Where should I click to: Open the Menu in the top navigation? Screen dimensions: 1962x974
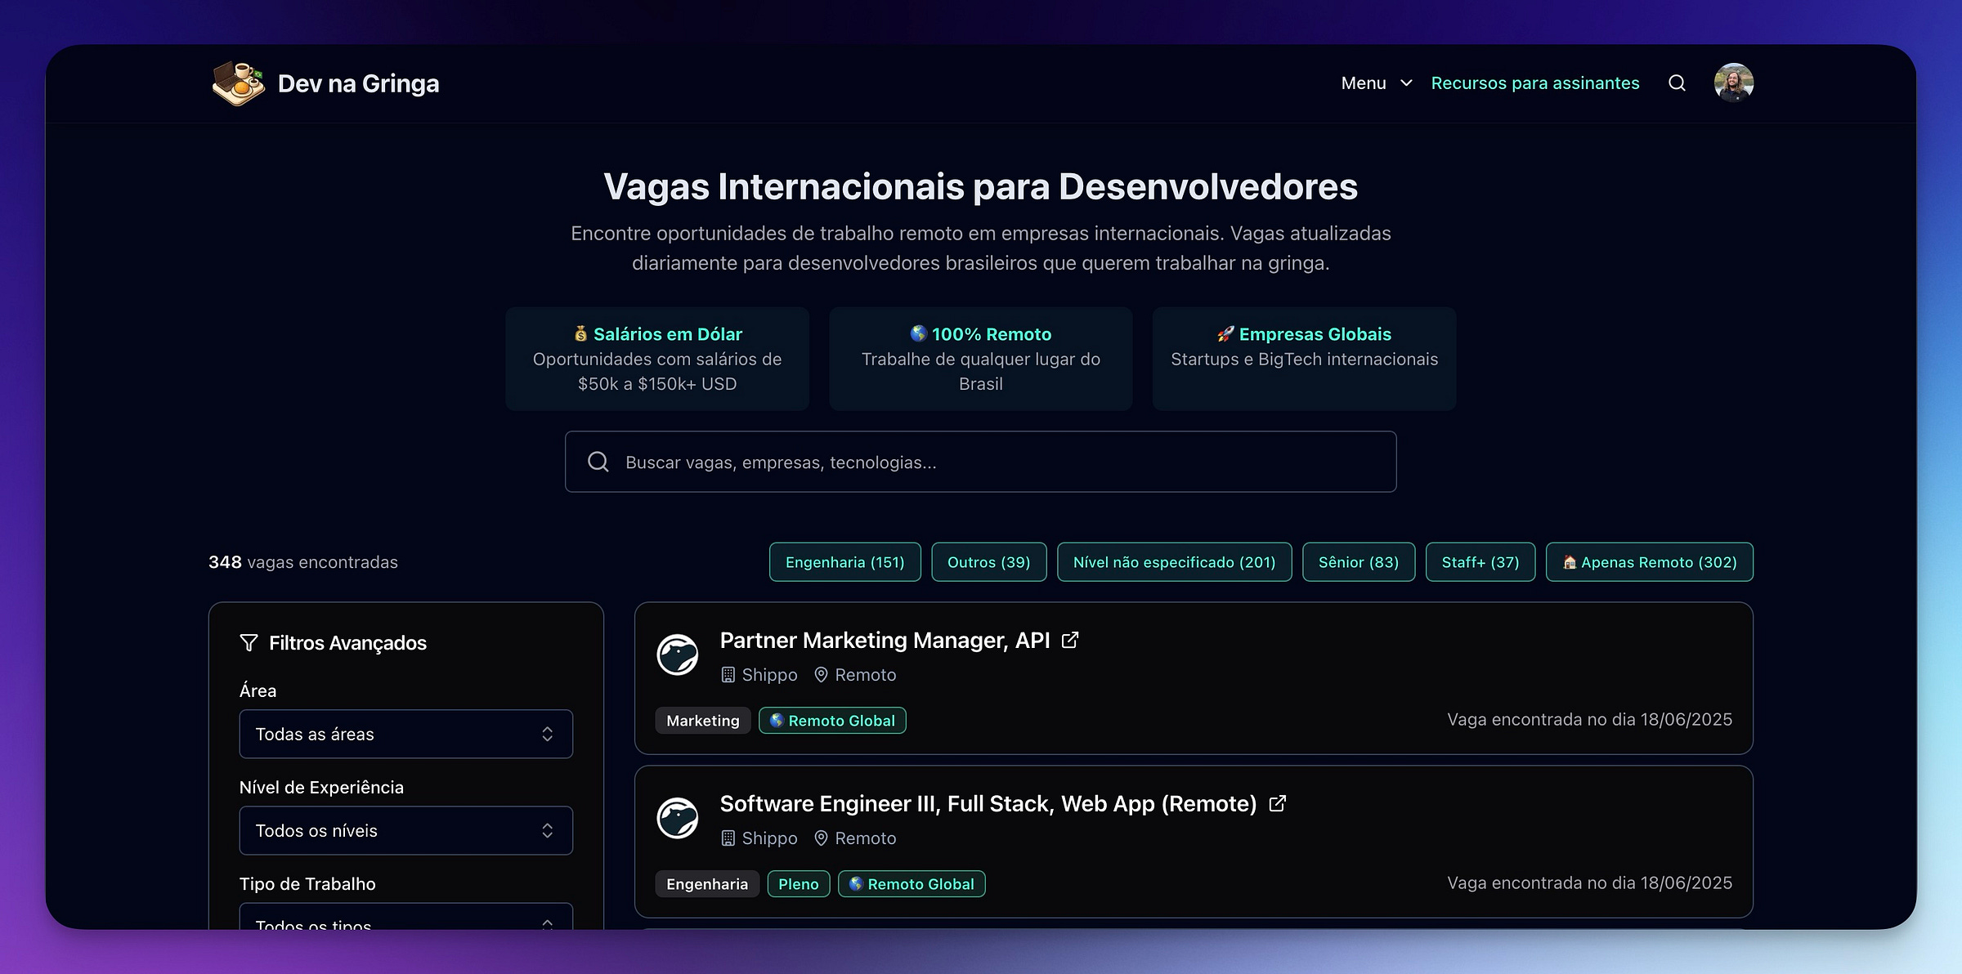[x=1376, y=83]
